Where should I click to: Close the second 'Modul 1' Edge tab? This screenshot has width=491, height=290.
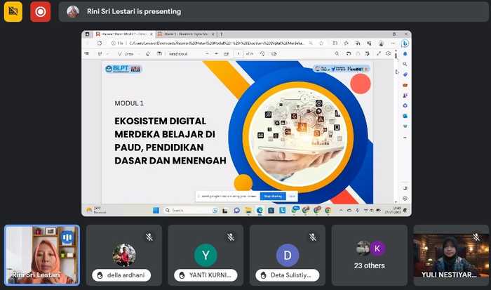[x=213, y=34]
